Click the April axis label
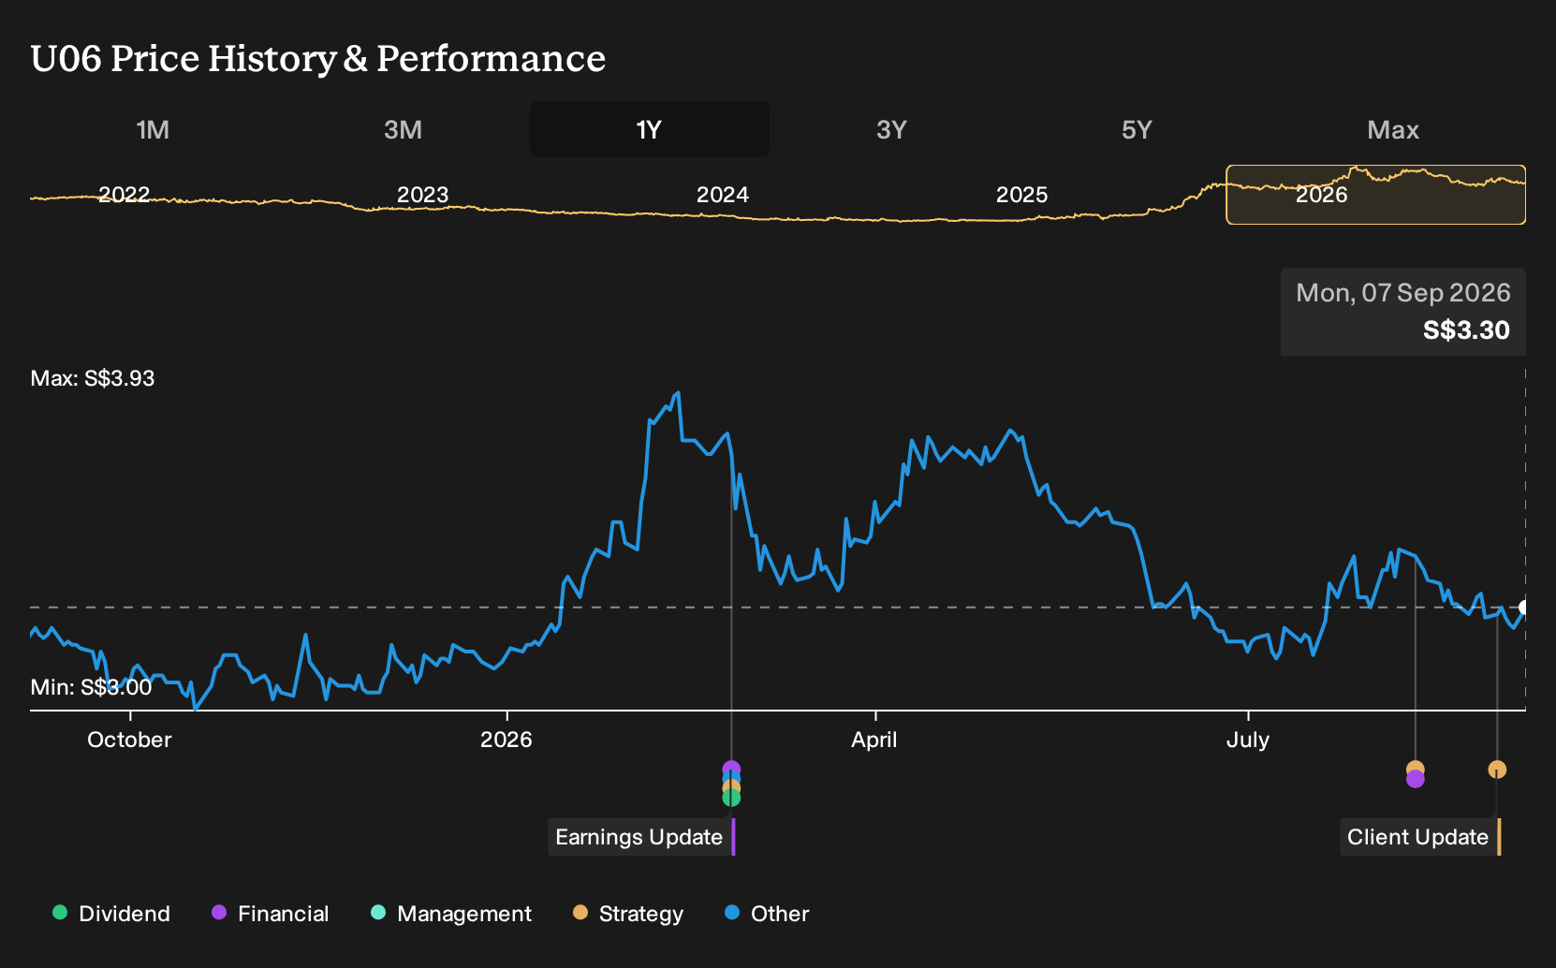The image size is (1556, 968). 874,740
